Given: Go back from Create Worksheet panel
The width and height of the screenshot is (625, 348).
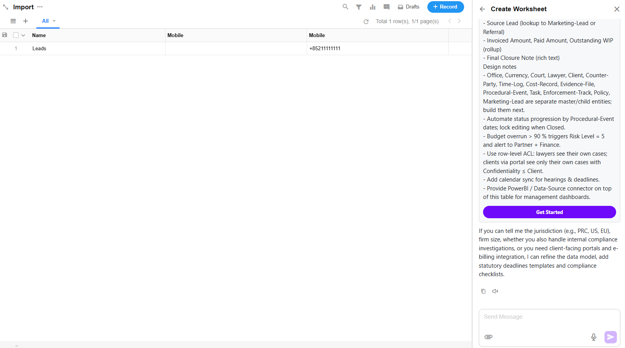Looking at the screenshot, I should coord(482,9).
